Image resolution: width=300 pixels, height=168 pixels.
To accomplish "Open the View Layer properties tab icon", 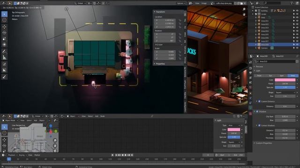I will tap(250, 78).
